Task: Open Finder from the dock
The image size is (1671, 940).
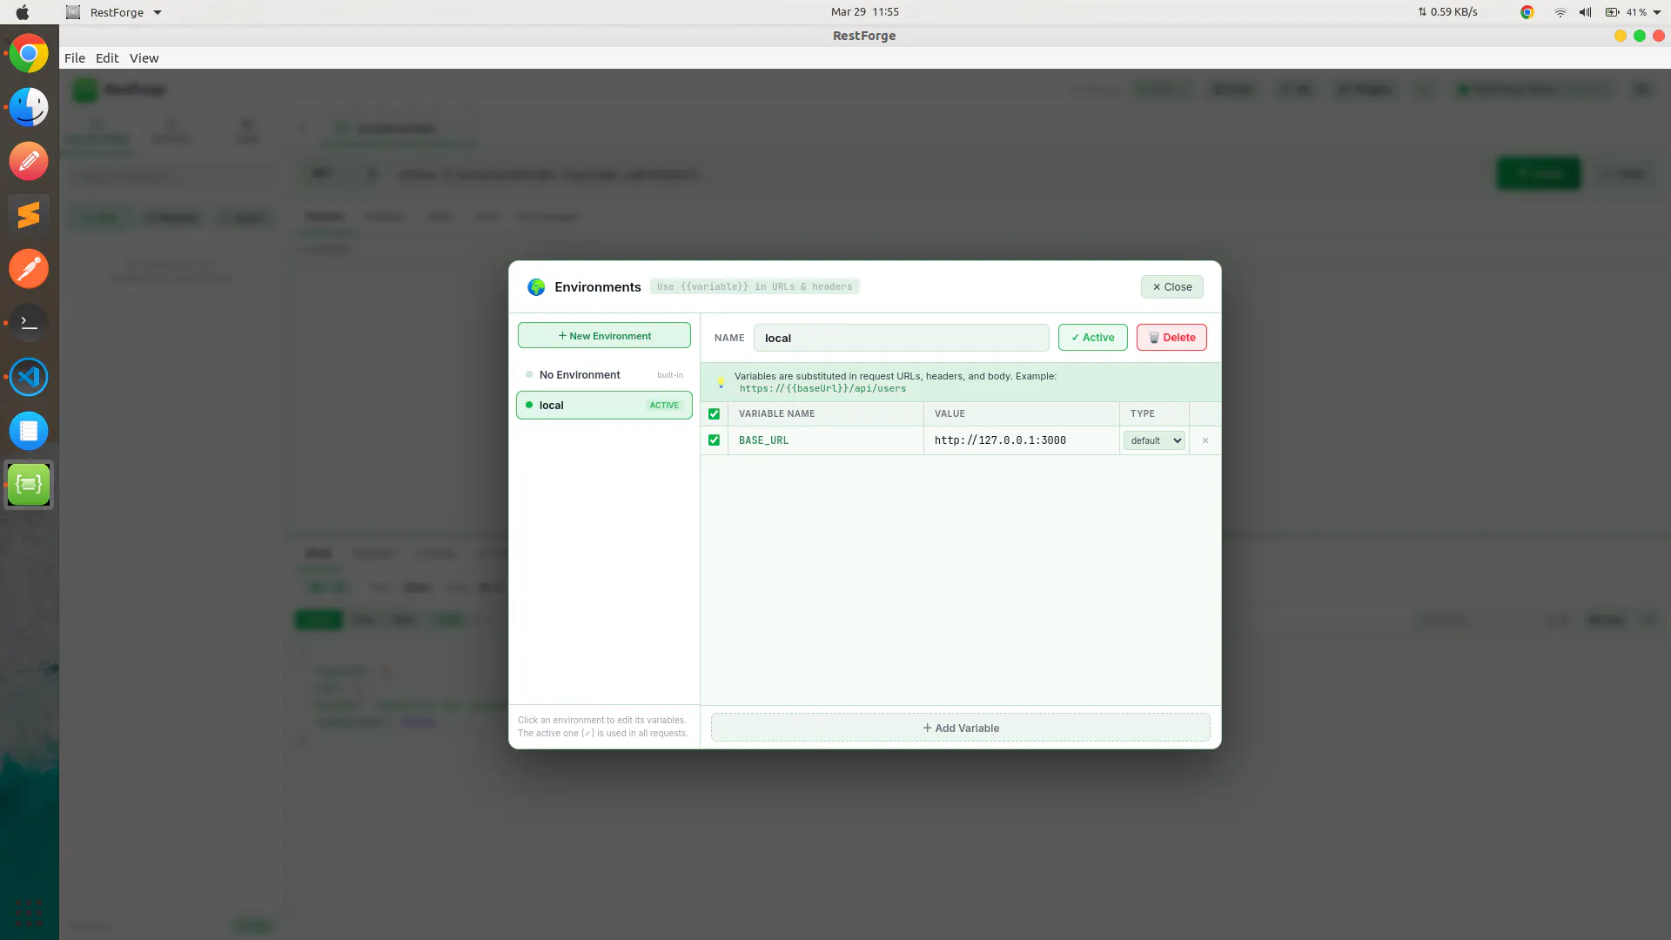Action: pos(29,108)
